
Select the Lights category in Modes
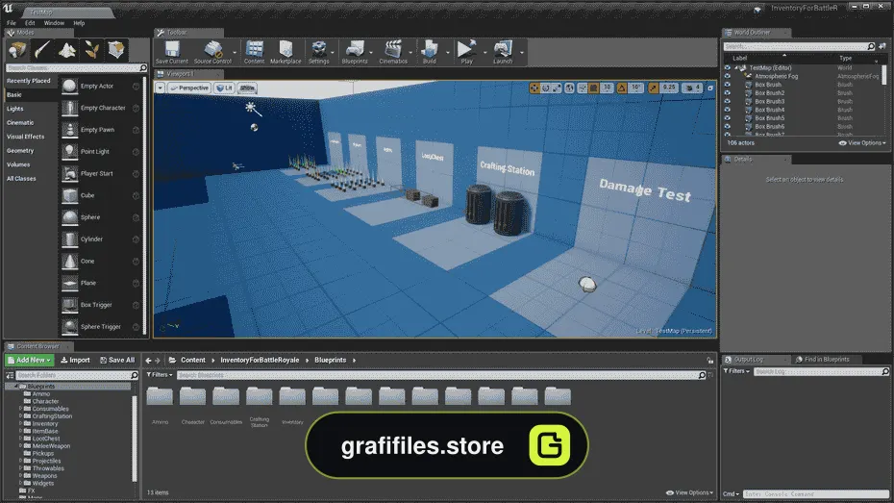pos(15,109)
